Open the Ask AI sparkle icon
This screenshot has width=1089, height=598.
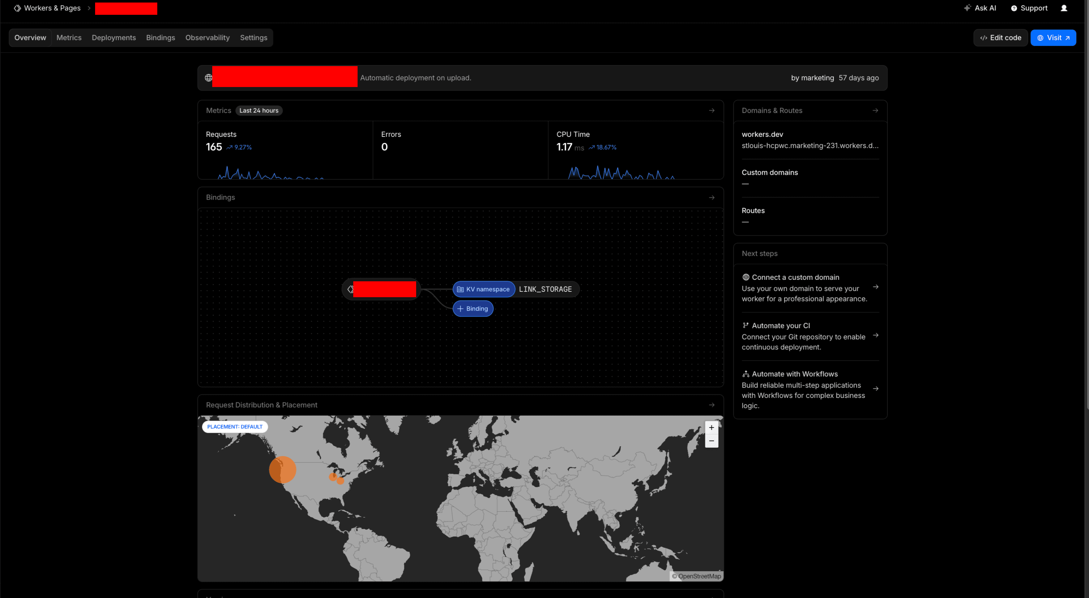coord(967,8)
